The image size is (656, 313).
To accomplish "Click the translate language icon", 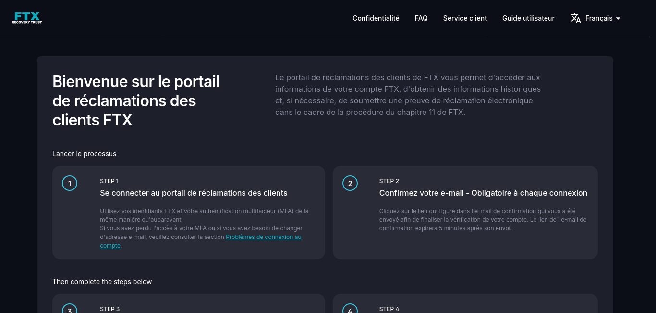I will point(575,18).
